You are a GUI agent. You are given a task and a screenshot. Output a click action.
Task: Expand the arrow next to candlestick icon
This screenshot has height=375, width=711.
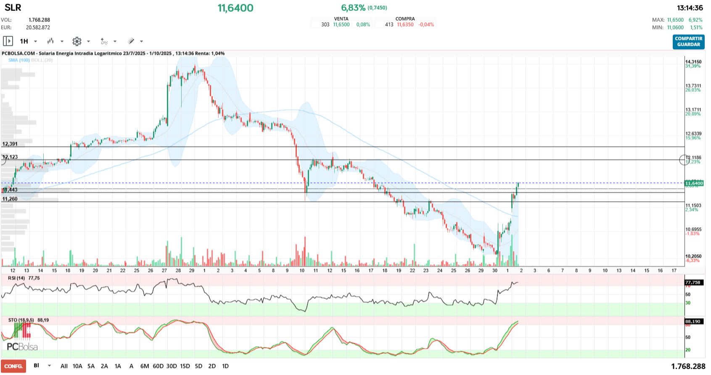[x=62, y=41]
